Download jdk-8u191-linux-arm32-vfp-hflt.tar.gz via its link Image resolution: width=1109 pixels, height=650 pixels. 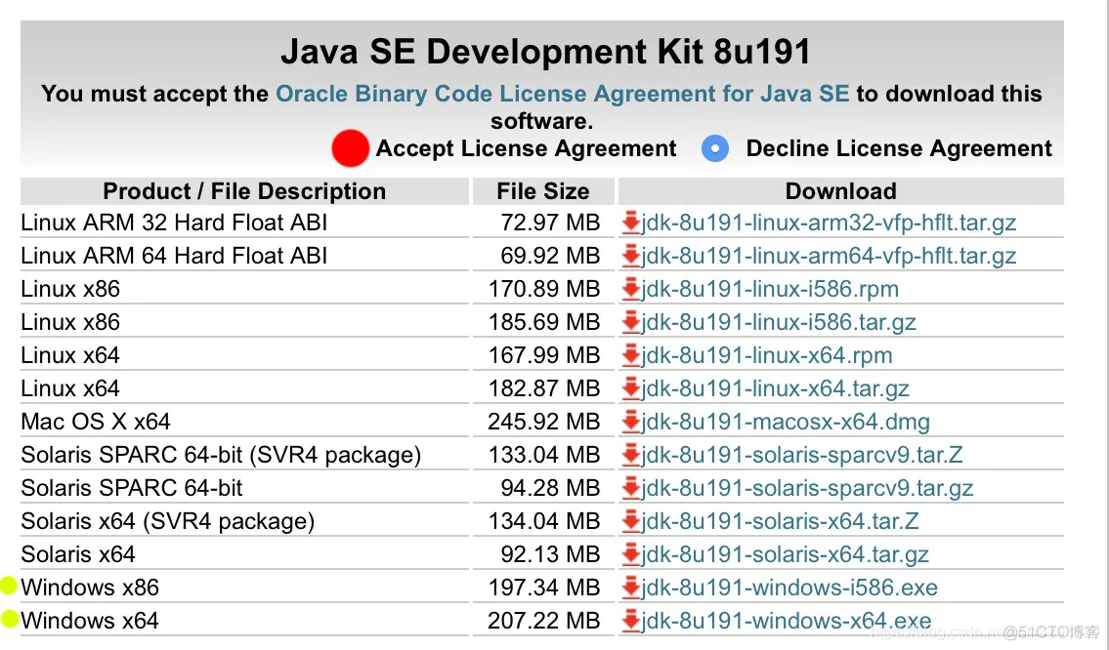(x=829, y=223)
